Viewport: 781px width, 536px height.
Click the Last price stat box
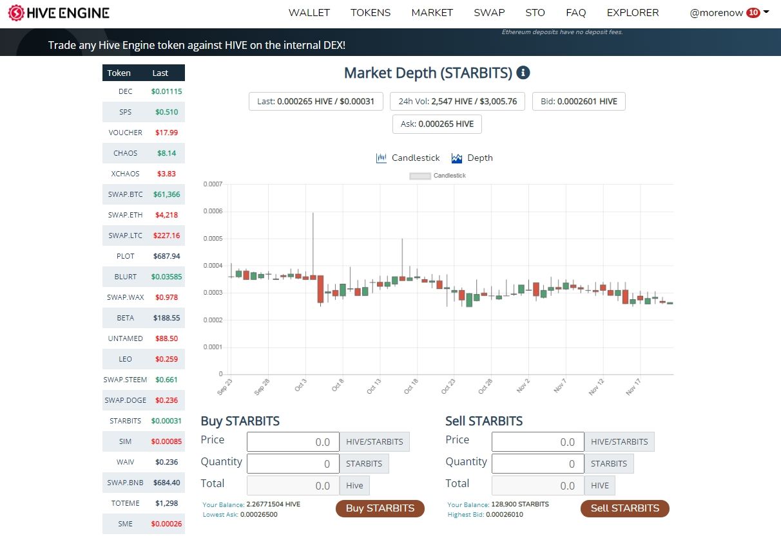click(x=316, y=102)
